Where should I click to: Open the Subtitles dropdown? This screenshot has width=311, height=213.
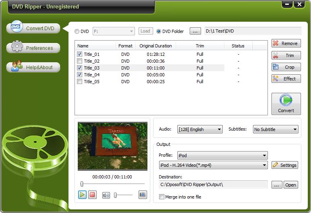pyautogui.click(x=276, y=129)
